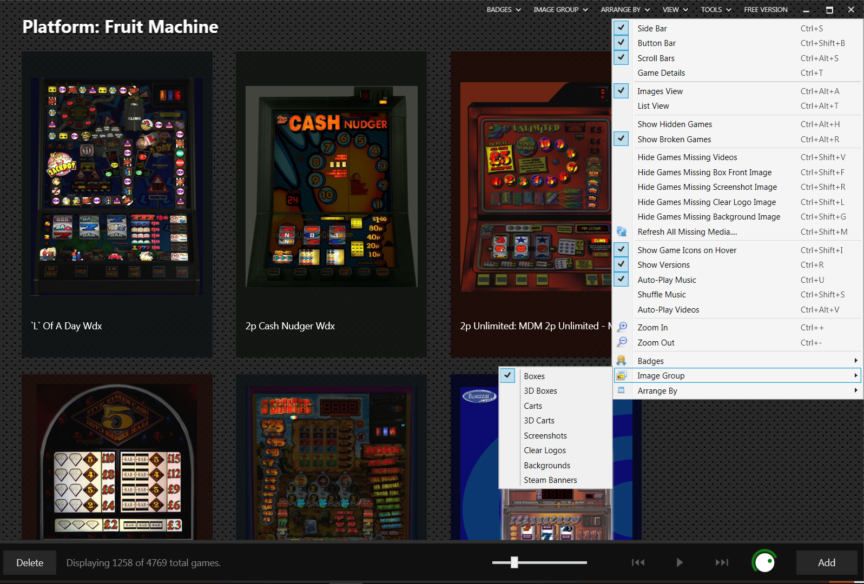Open the IMAGE GROUP dropdown in top bar

pyautogui.click(x=560, y=9)
